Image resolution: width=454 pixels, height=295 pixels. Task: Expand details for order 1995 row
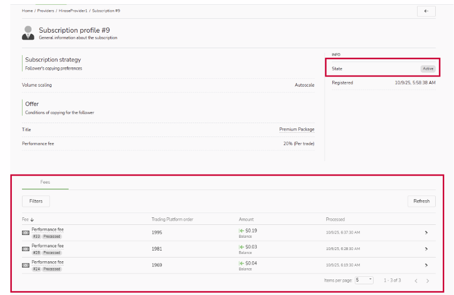pos(426,233)
